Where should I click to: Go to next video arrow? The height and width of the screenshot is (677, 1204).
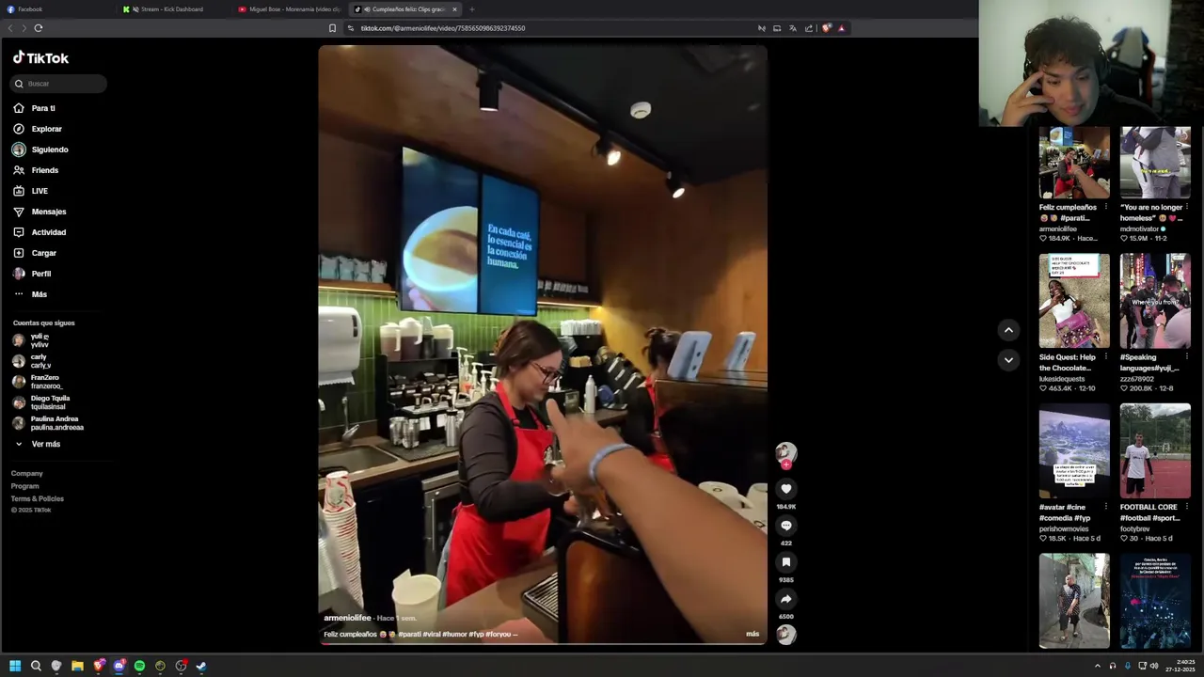1008,360
